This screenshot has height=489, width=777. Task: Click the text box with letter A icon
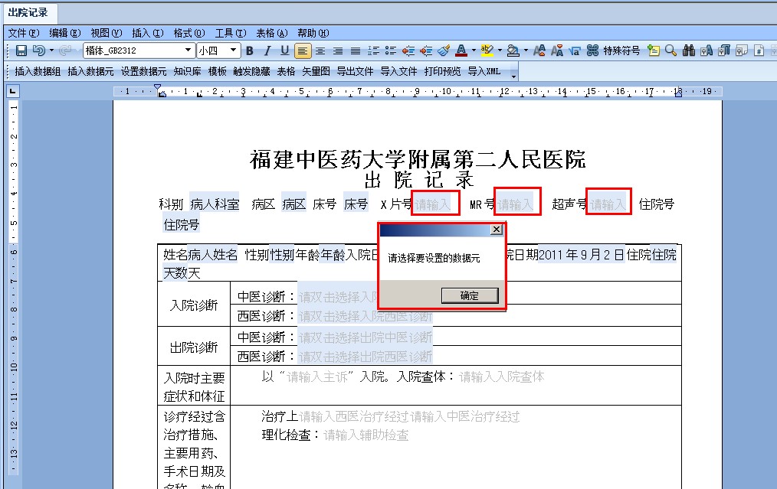coord(707,51)
